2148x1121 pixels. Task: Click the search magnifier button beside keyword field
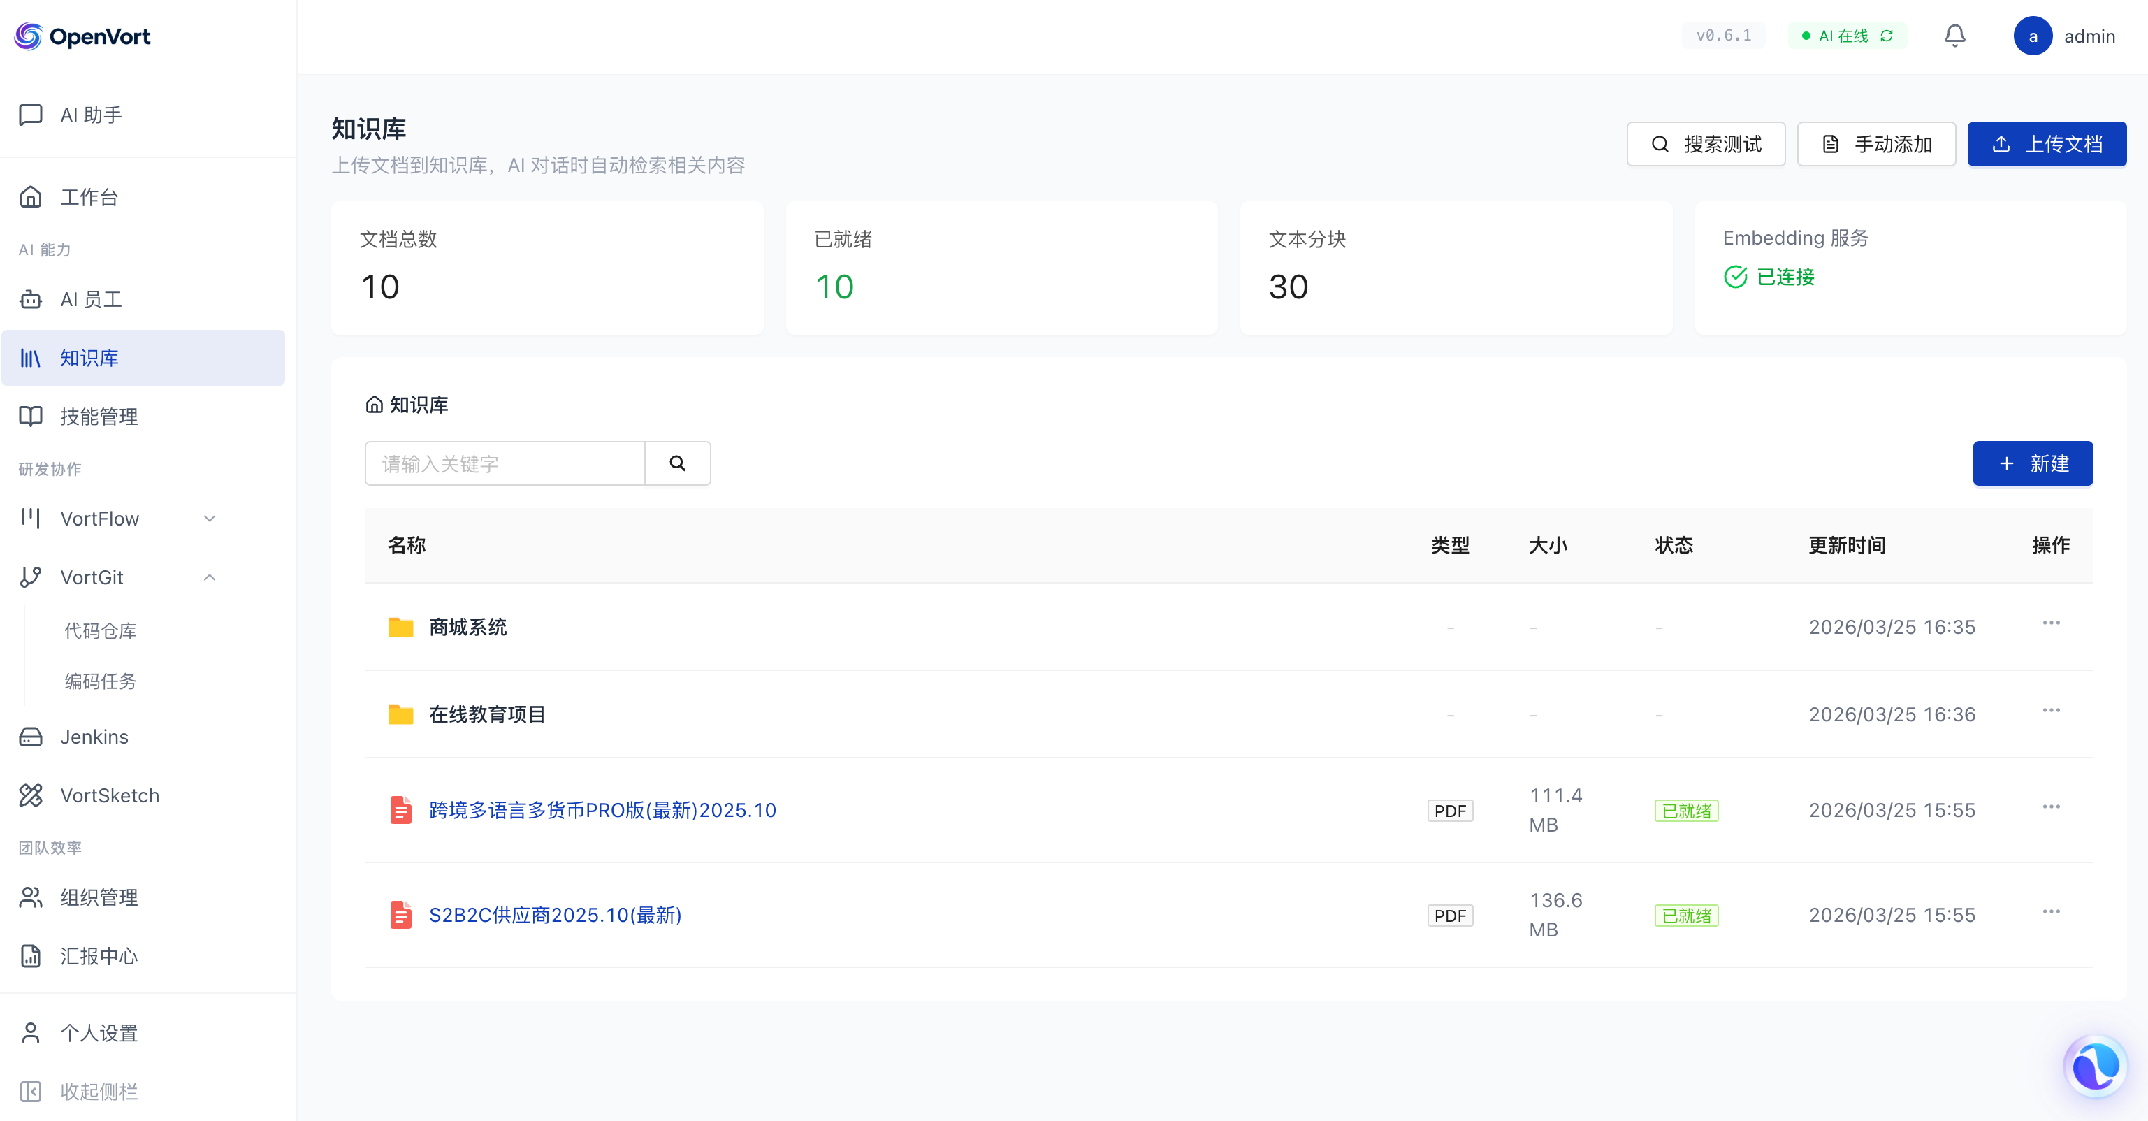(x=677, y=464)
